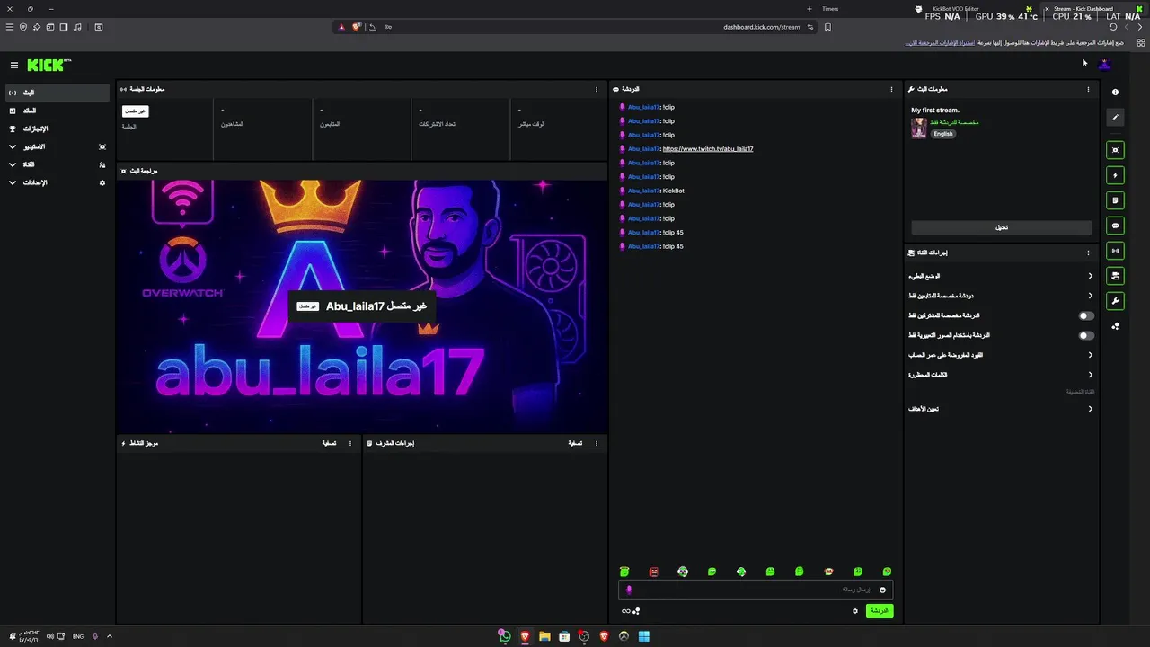Open the browser's hamburger menu in toolbar
The height and width of the screenshot is (647, 1150).
pos(10,27)
